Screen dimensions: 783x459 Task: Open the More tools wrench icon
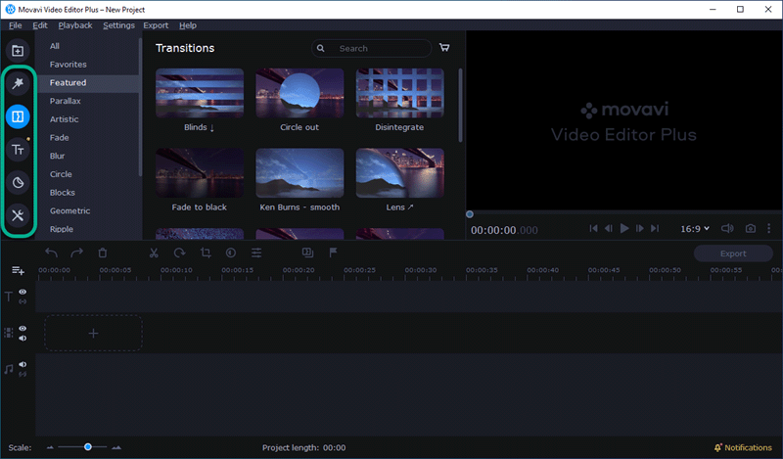[18, 215]
